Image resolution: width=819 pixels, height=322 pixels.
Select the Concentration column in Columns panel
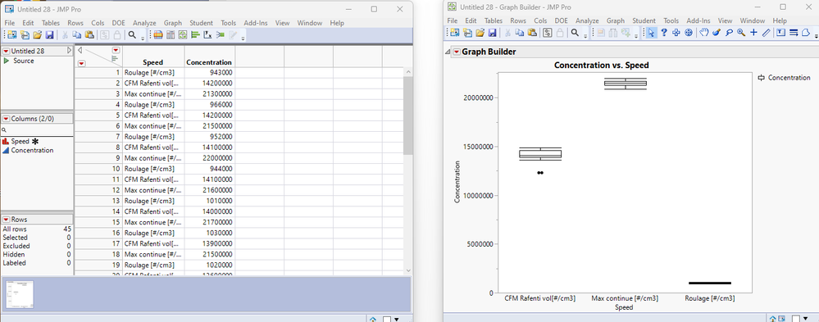(x=32, y=150)
